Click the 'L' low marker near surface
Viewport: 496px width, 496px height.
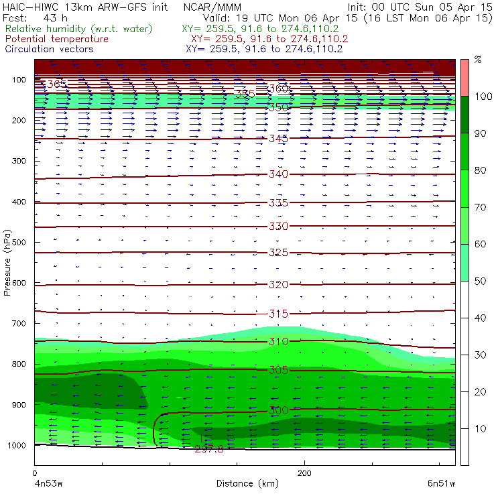[x=203, y=438]
